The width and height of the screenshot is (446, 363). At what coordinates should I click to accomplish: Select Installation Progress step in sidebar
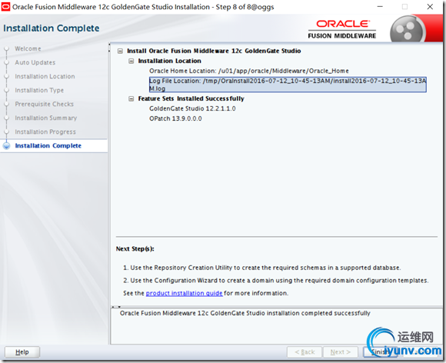[45, 132]
